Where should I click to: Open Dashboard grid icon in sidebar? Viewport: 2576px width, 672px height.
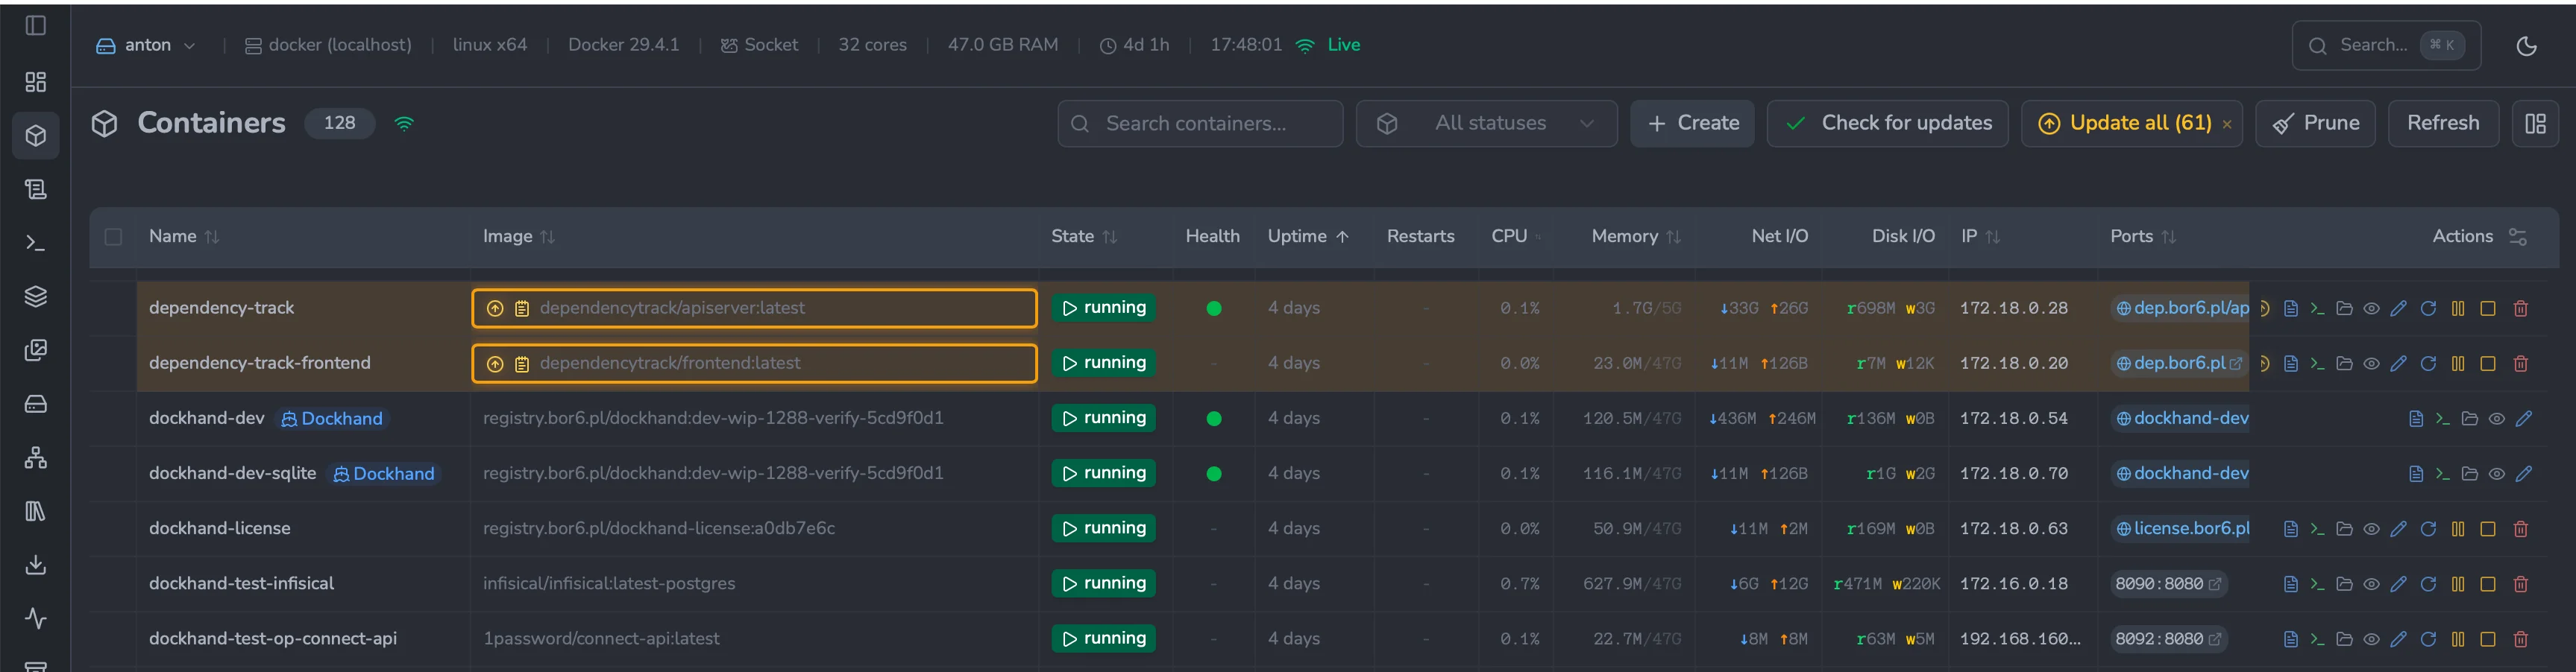tap(35, 82)
